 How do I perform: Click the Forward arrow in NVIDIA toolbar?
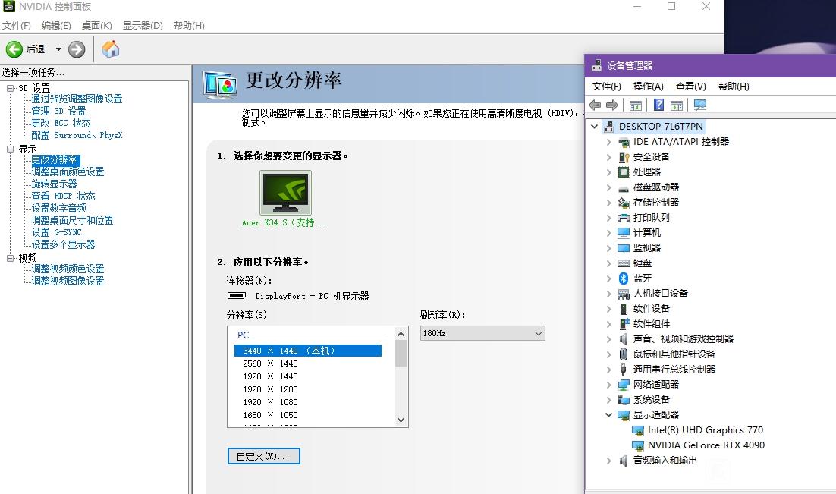point(77,49)
